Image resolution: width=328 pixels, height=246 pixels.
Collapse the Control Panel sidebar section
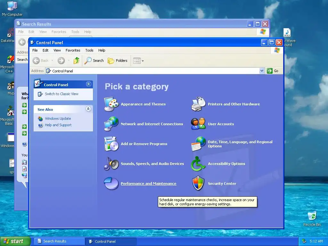click(x=88, y=84)
